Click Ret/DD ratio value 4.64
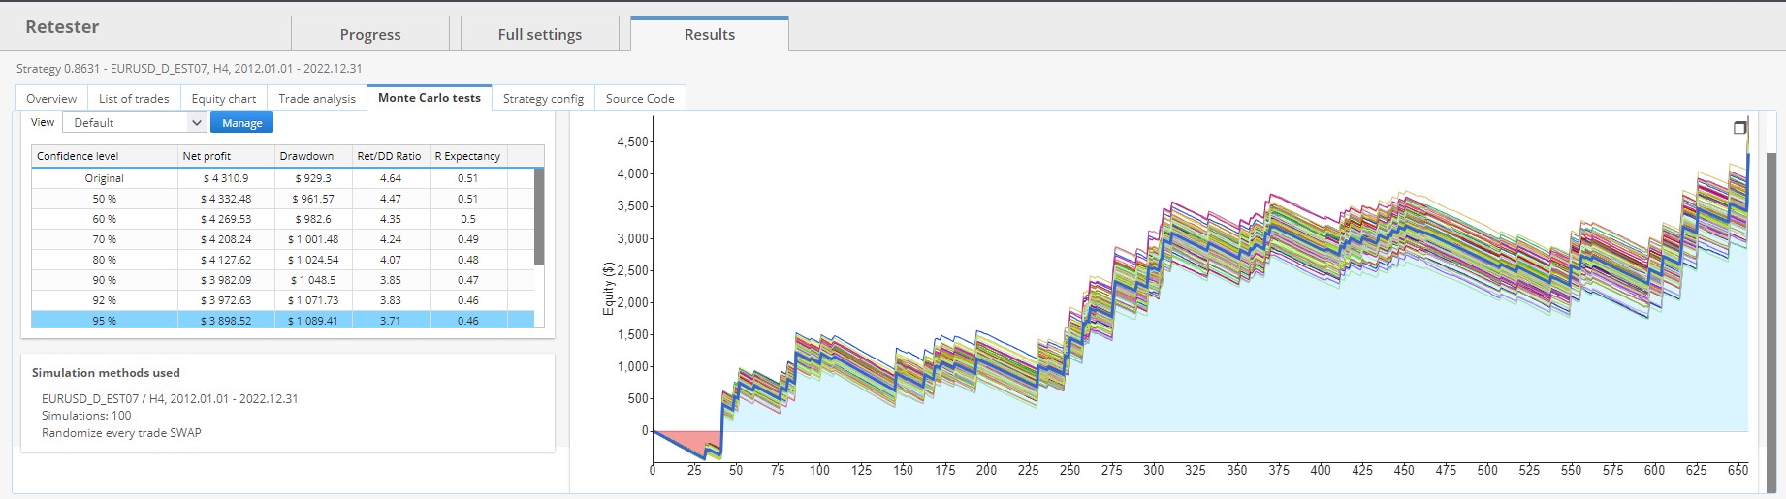Image resolution: width=1786 pixels, height=499 pixels. [391, 178]
